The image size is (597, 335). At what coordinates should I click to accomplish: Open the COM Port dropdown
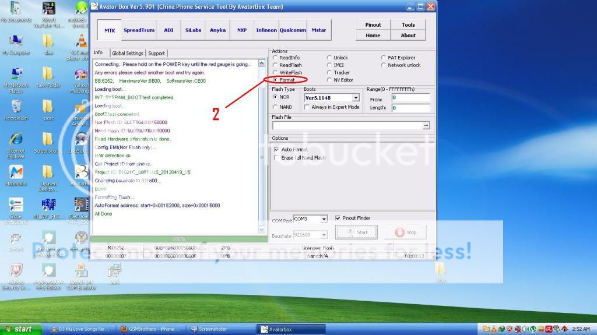pos(324,219)
